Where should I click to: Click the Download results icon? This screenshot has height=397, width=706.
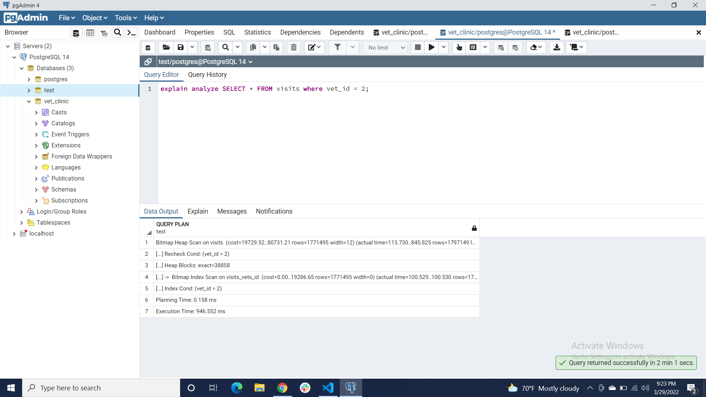pyautogui.click(x=557, y=47)
